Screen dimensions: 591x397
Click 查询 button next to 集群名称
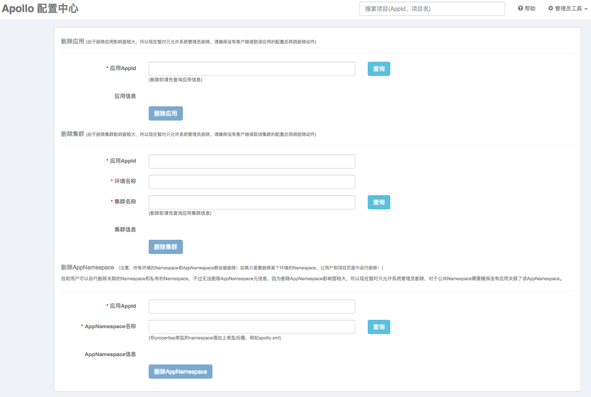click(x=379, y=202)
